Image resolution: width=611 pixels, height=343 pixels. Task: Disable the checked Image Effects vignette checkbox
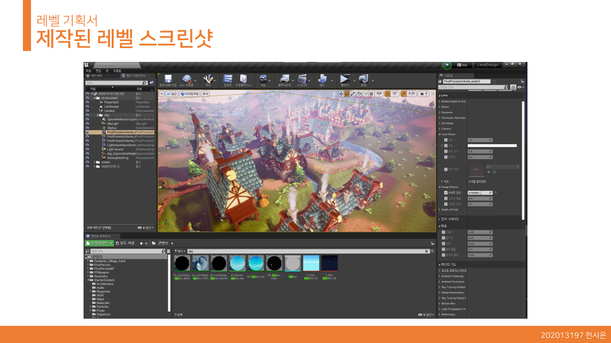(446, 192)
